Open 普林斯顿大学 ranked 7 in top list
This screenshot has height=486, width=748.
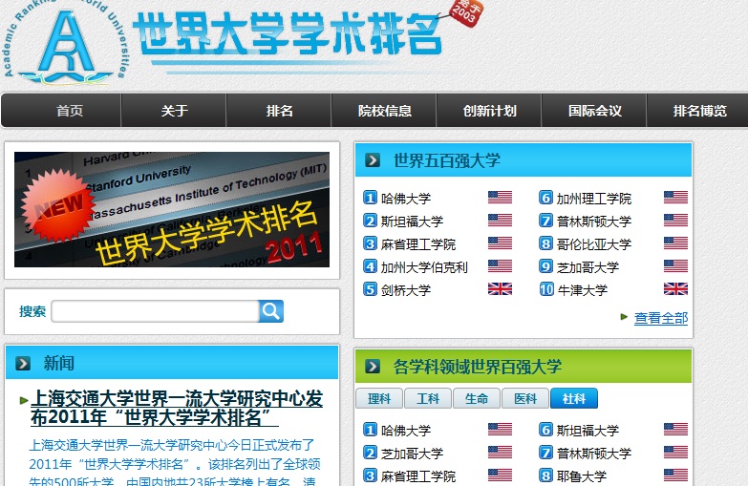[x=594, y=222]
